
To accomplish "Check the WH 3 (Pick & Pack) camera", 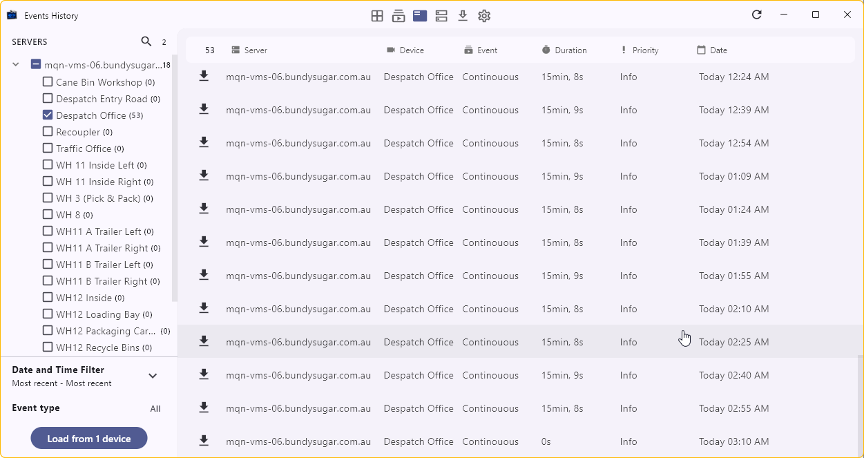I will (x=48, y=198).
